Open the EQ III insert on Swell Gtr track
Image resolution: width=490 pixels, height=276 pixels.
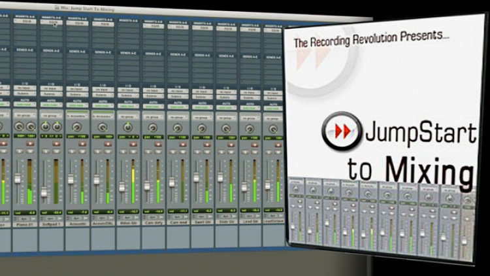pos(202,28)
